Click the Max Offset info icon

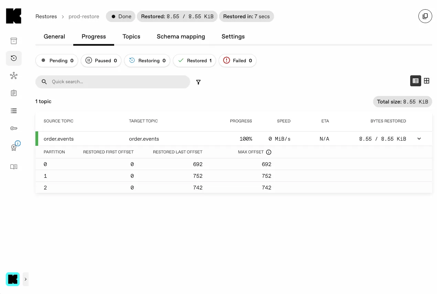tap(269, 152)
